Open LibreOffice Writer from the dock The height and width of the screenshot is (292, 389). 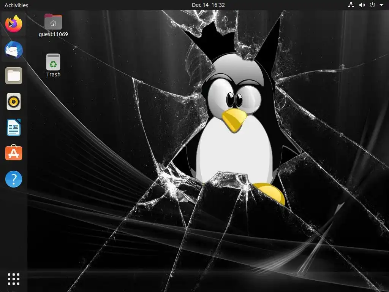tap(14, 127)
